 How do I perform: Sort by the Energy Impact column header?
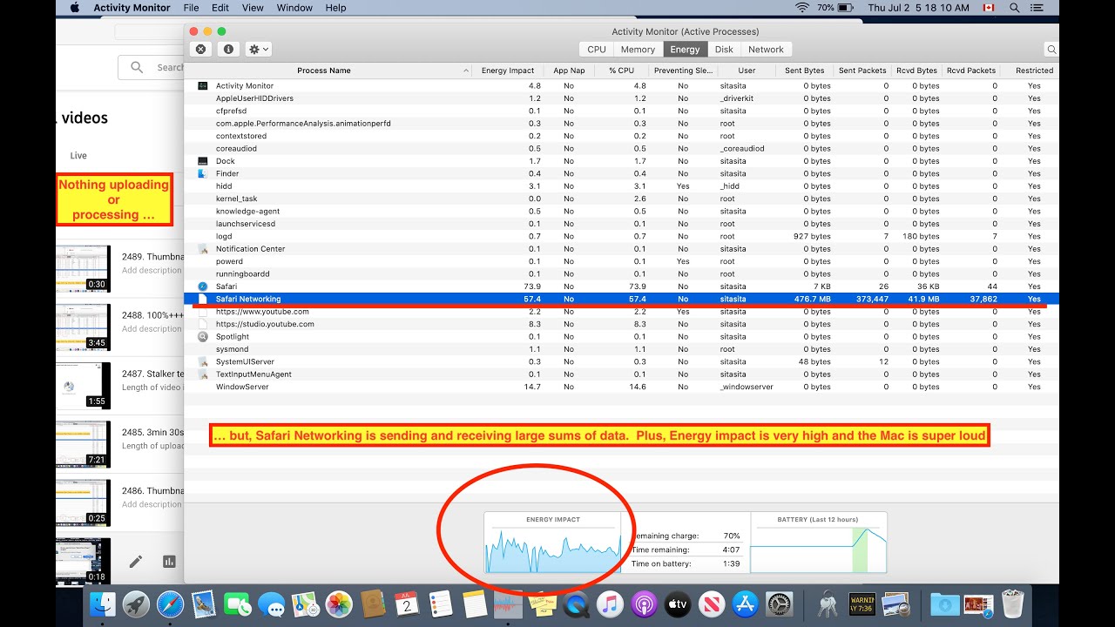[x=508, y=71]
